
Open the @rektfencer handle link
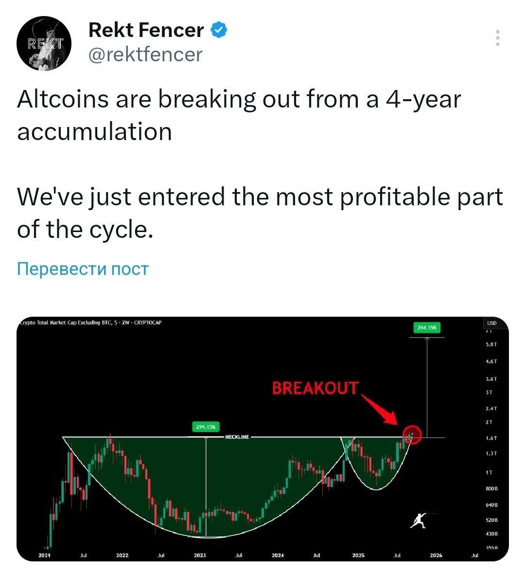[145, 55]
